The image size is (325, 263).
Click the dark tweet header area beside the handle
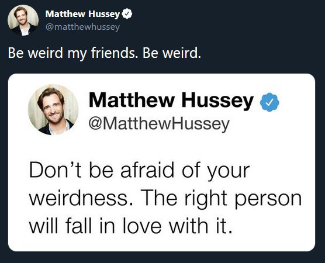coord(208,27)
